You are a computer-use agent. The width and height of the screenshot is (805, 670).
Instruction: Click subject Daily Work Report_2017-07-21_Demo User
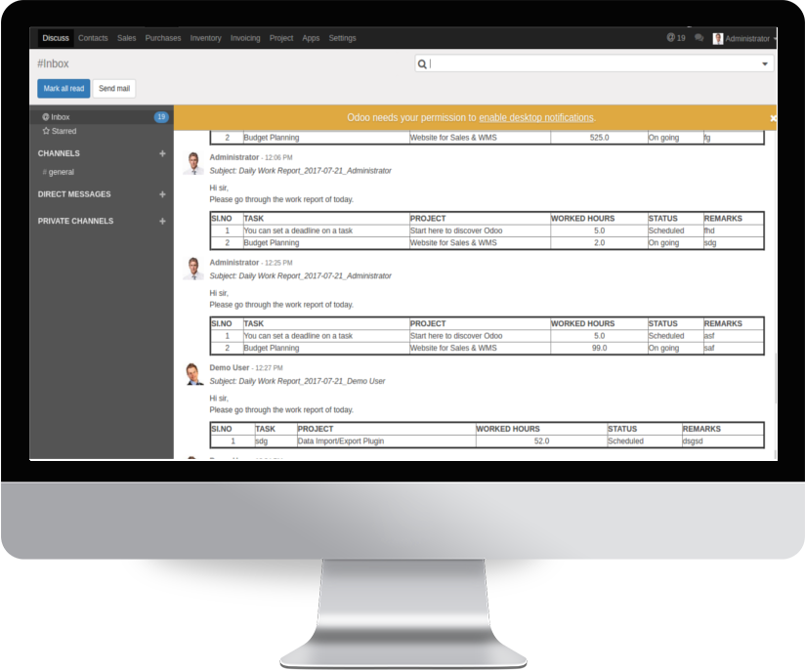pyautogui.click(x=297, y=381)
